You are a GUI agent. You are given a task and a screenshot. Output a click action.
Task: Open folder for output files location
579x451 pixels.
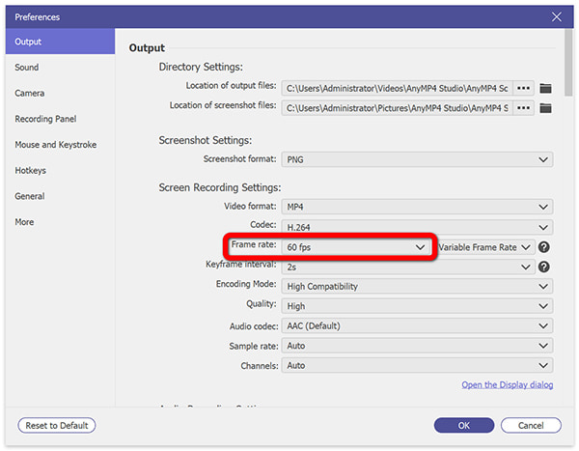pyautogui.click(x=545, y=88)
